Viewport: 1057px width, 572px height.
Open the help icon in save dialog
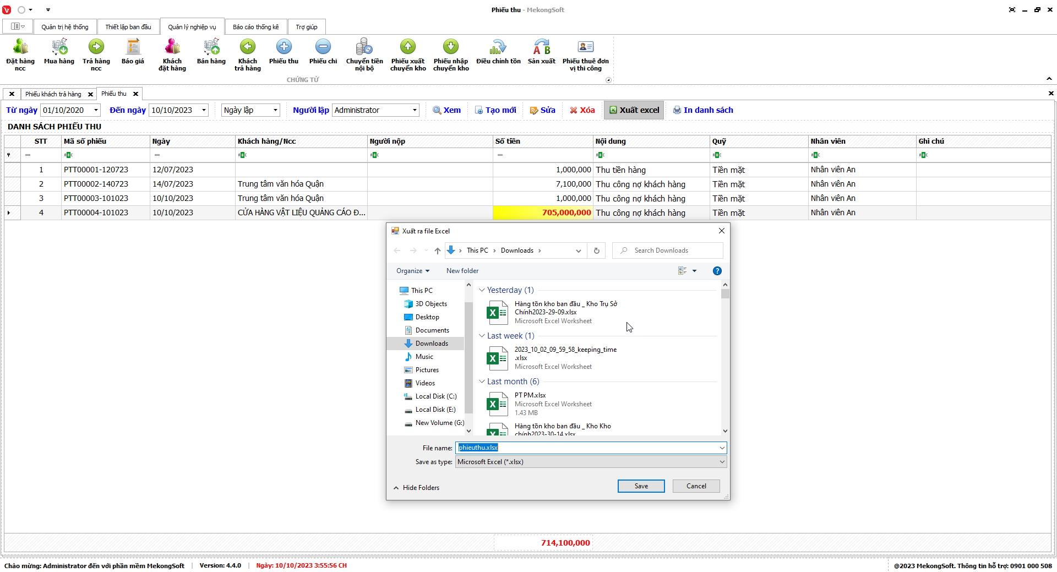[717, 271]
